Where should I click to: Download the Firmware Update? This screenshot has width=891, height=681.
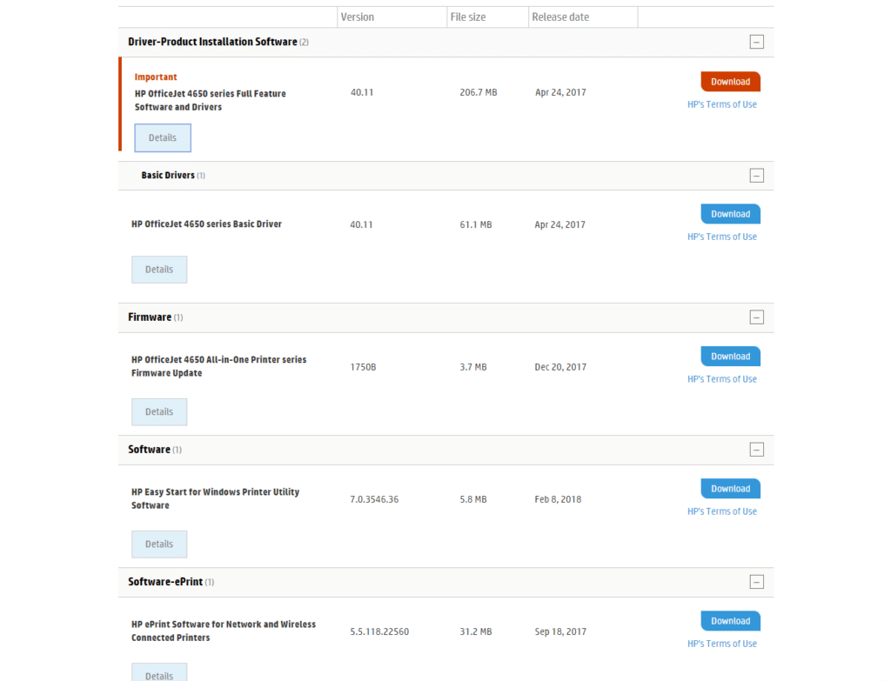(x=729, y=356)
